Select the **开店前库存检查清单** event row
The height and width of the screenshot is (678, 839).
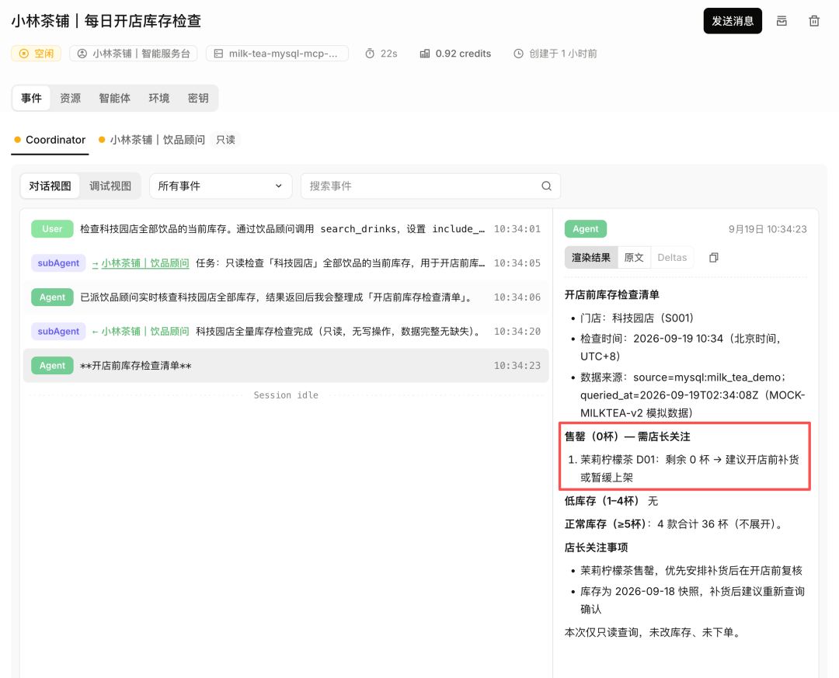[286, 366]
